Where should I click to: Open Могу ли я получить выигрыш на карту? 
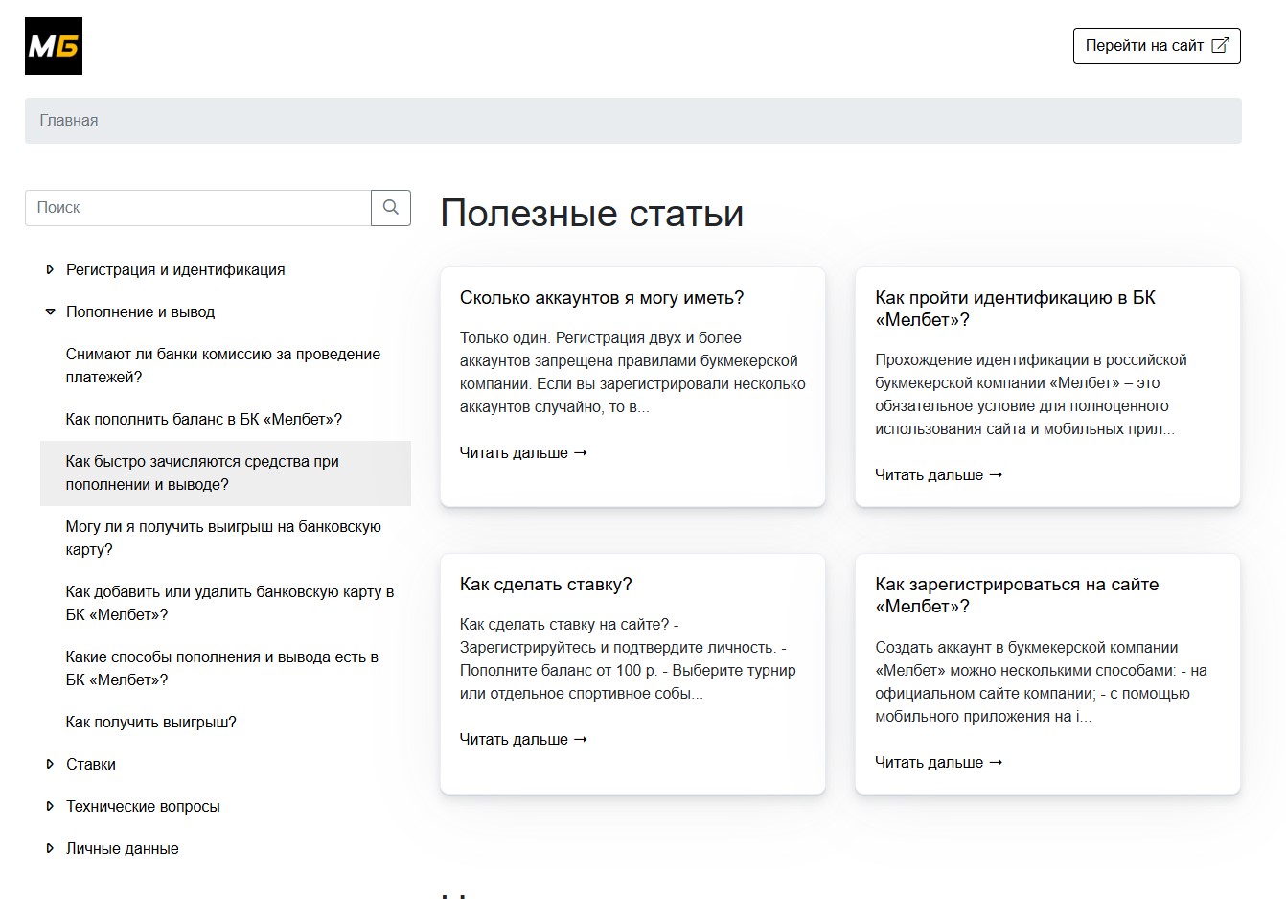(223, 539)
